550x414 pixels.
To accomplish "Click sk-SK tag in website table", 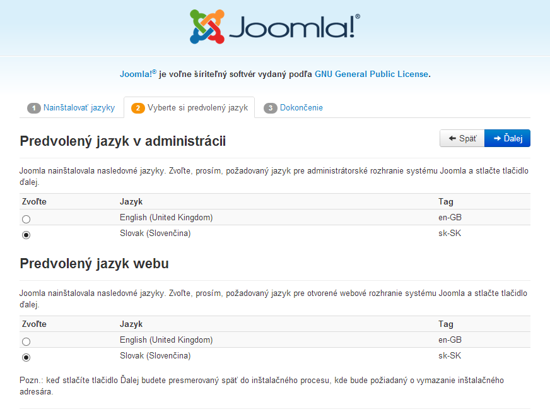I will pos(450,356).
